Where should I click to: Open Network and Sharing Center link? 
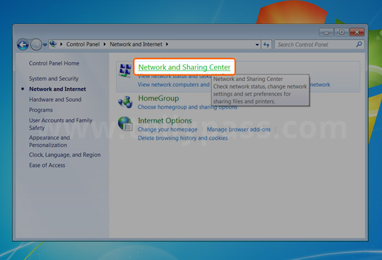pyautogui.click(x=184, y=67)
